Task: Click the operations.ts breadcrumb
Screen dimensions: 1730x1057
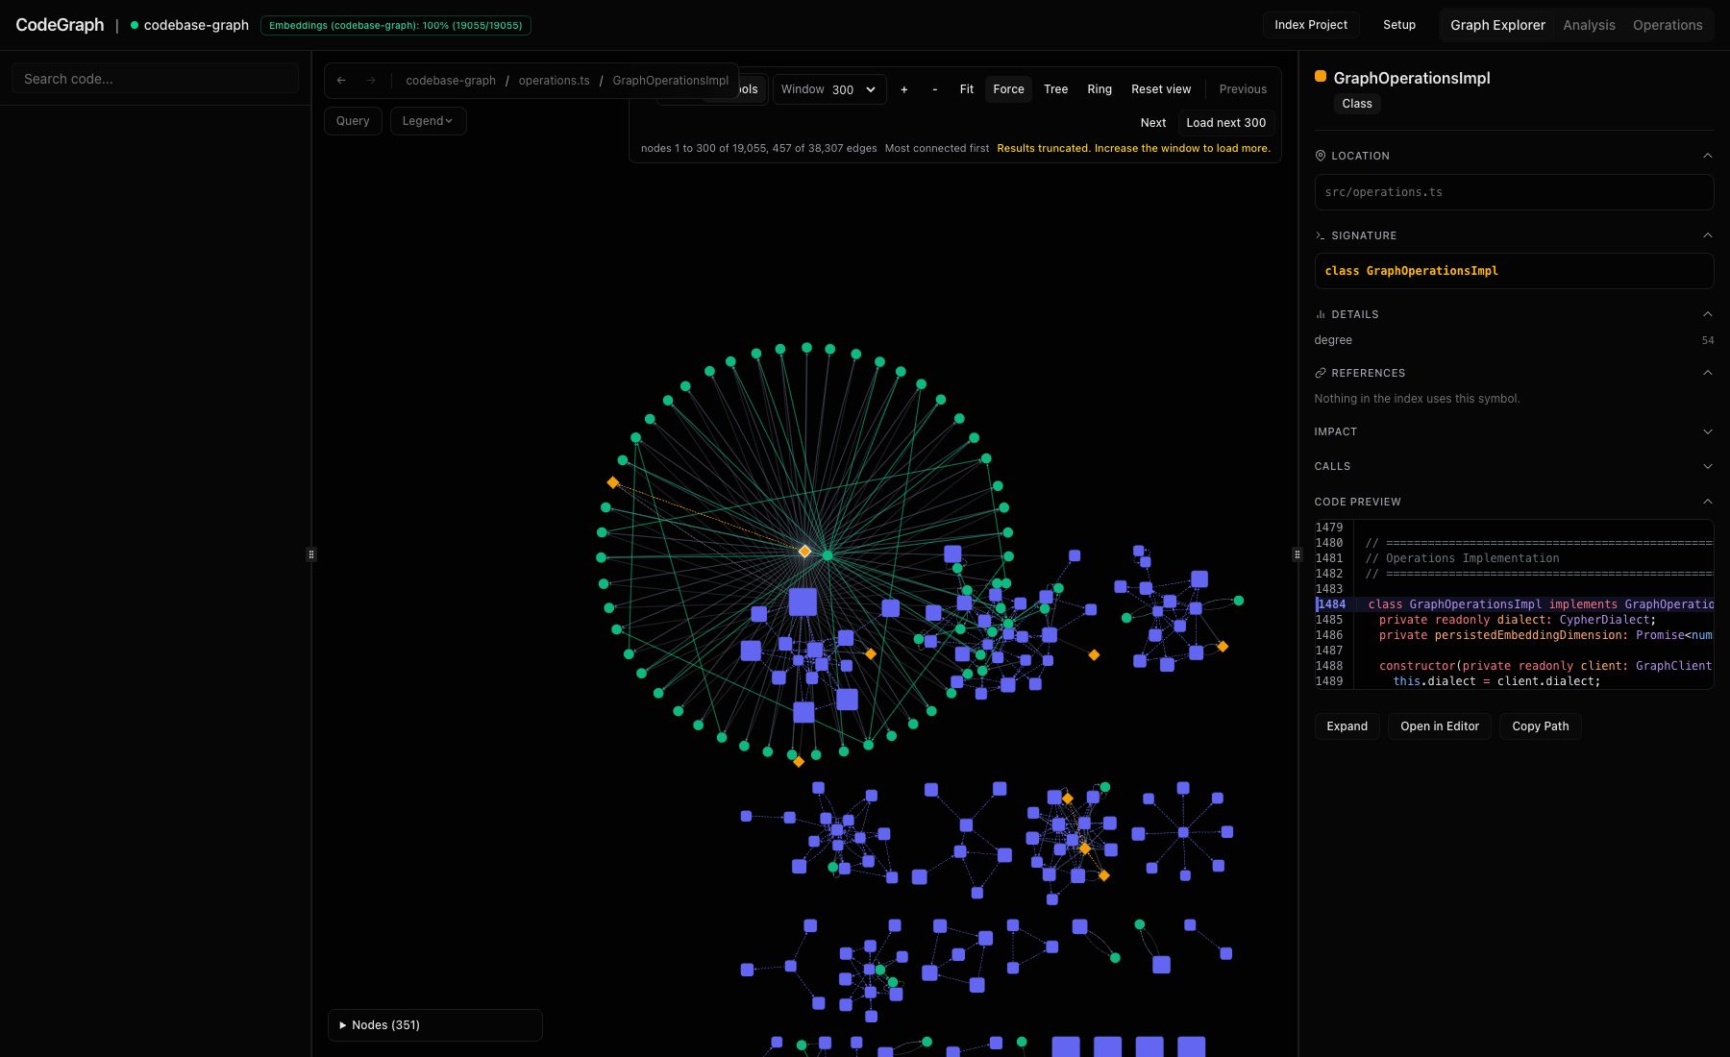Action: click(554, 81)
